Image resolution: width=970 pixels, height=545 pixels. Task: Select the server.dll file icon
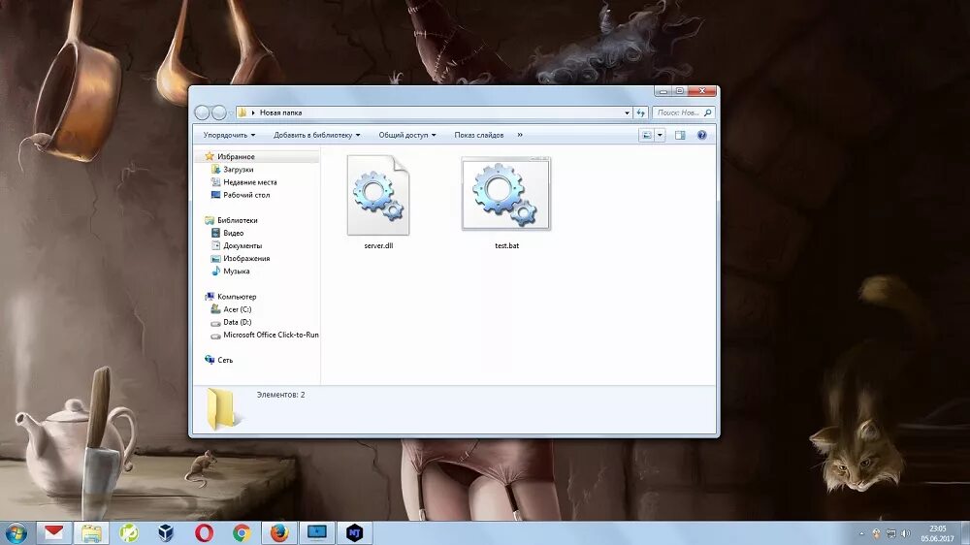(x=378, y=195)
